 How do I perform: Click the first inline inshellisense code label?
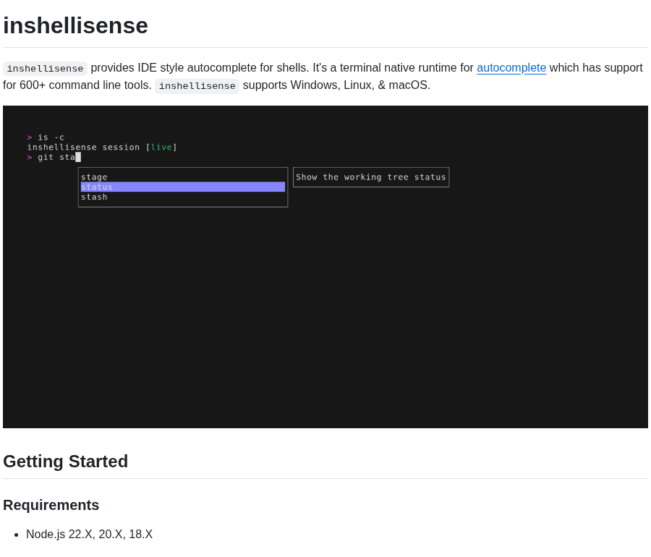[x=45, y=69]
